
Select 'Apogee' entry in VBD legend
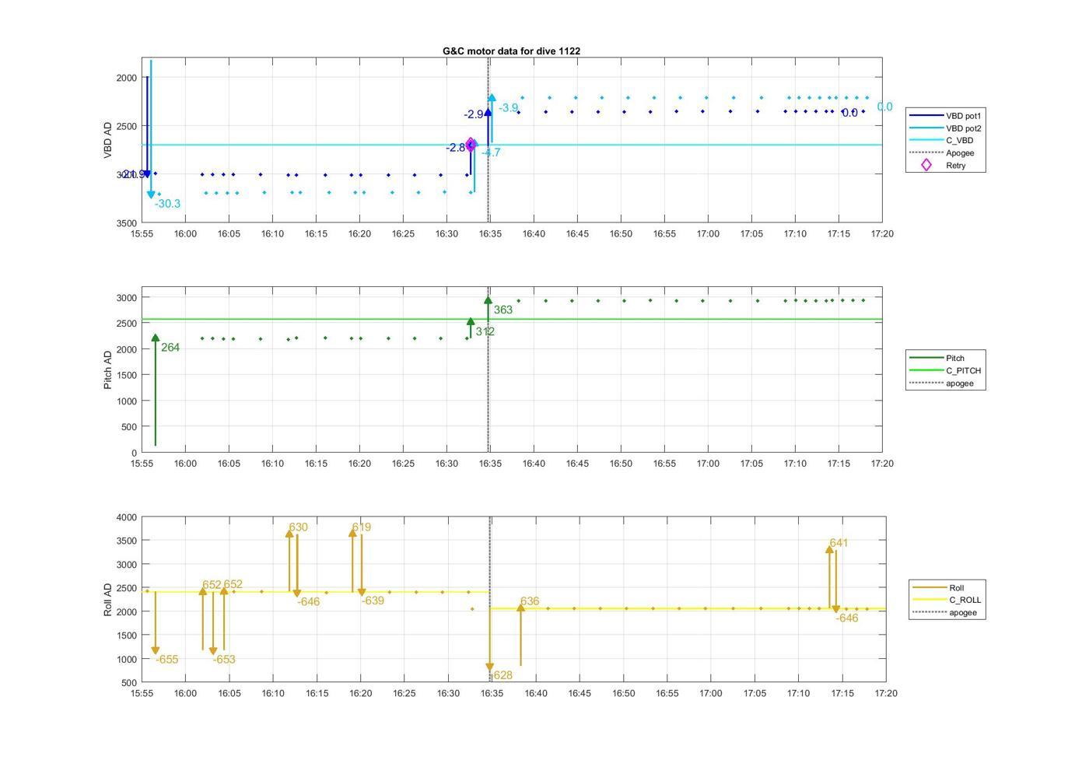click(x=960, y=153)
